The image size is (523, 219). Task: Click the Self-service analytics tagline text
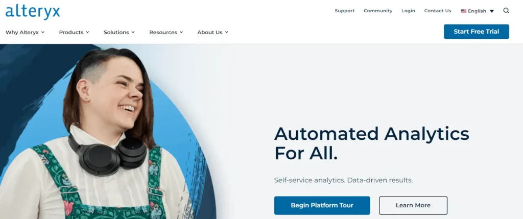tap(343, 180)
